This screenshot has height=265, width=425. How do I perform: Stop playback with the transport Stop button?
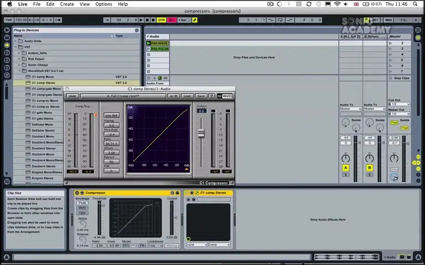(x=147, y=20)
